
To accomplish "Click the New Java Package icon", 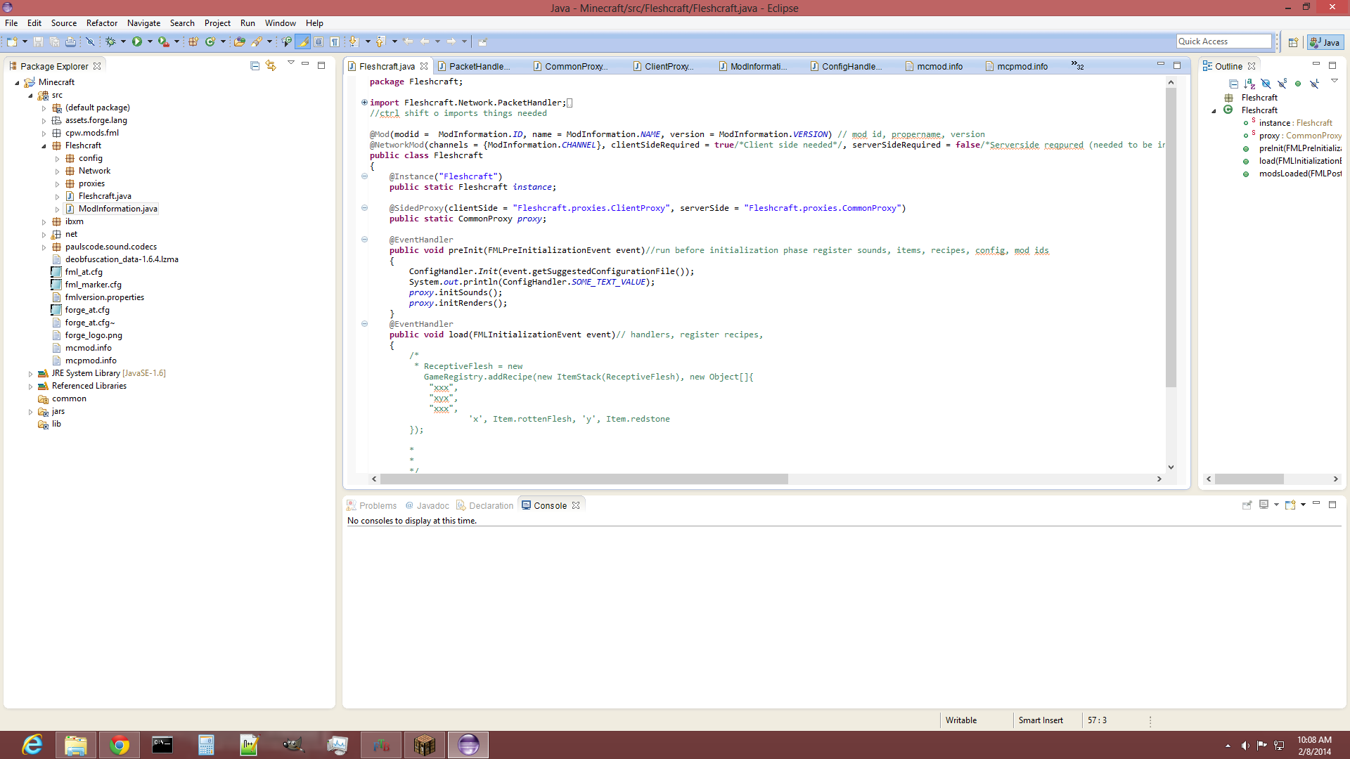I will pos(193,42).
